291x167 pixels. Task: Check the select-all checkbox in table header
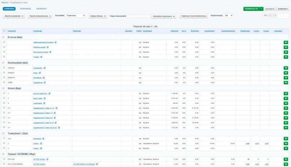[4, 31]
